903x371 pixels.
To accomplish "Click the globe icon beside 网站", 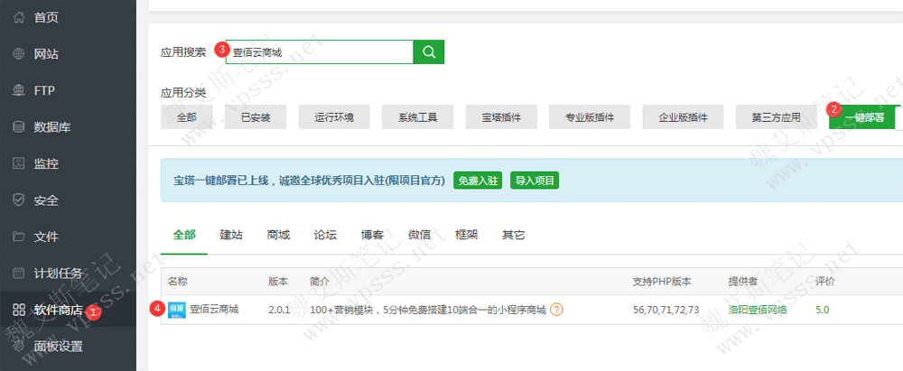I will point(19,54).
